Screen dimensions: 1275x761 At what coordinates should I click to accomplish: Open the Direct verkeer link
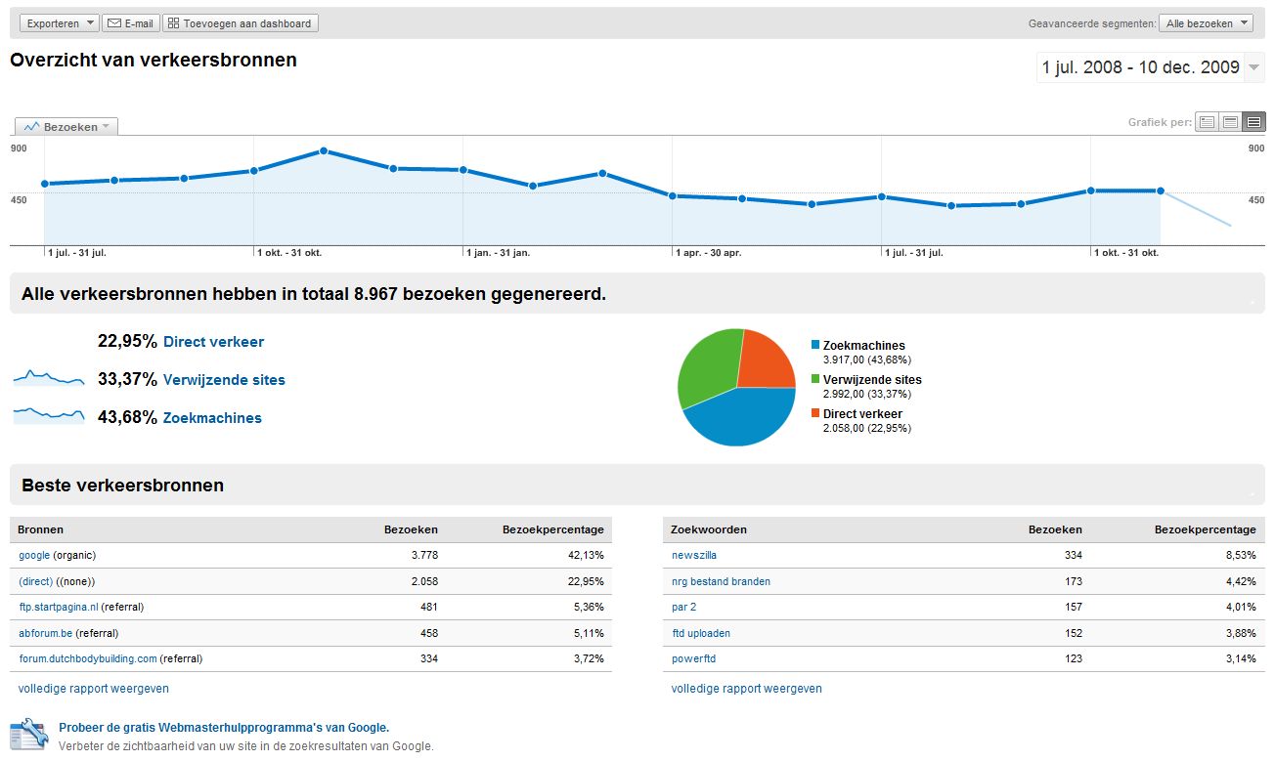pos(213,342)
